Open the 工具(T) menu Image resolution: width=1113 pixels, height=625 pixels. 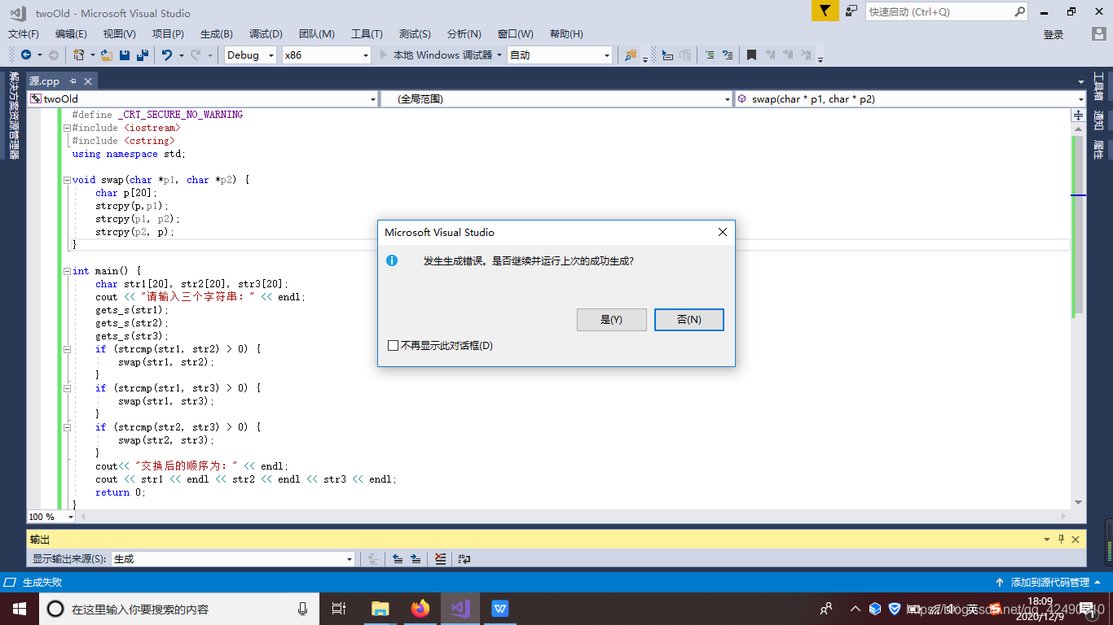tap(367, 34)
